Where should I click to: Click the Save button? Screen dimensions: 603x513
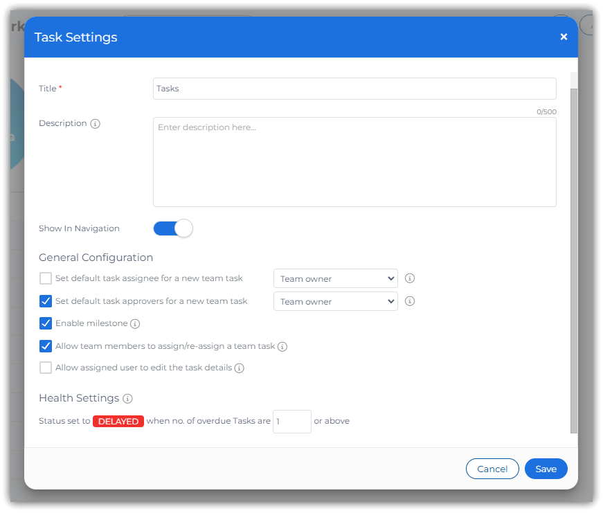pos(546,469)
